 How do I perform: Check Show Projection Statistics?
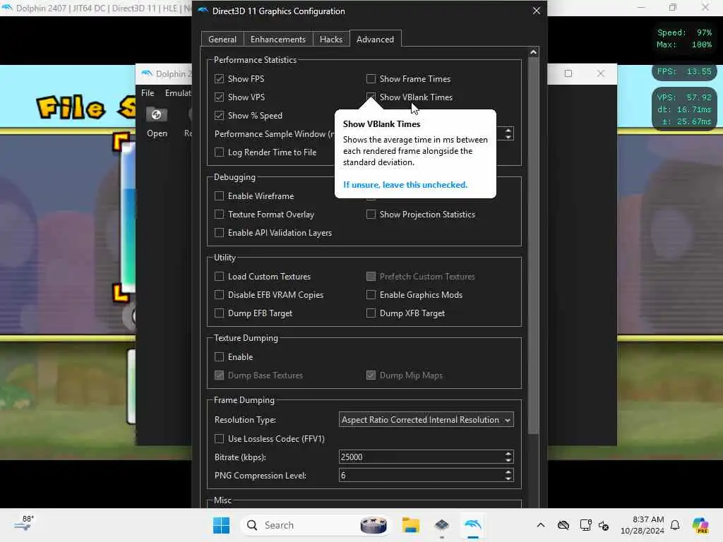click(x=371, y=215)
